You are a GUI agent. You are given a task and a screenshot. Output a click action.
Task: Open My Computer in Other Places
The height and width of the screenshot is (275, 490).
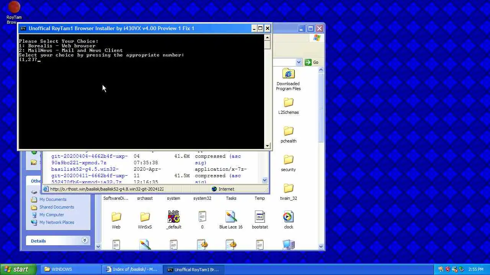[52, 215]
